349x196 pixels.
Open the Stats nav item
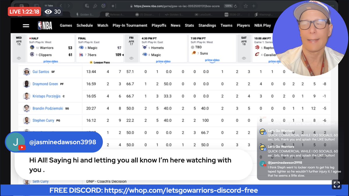(189, 25)
